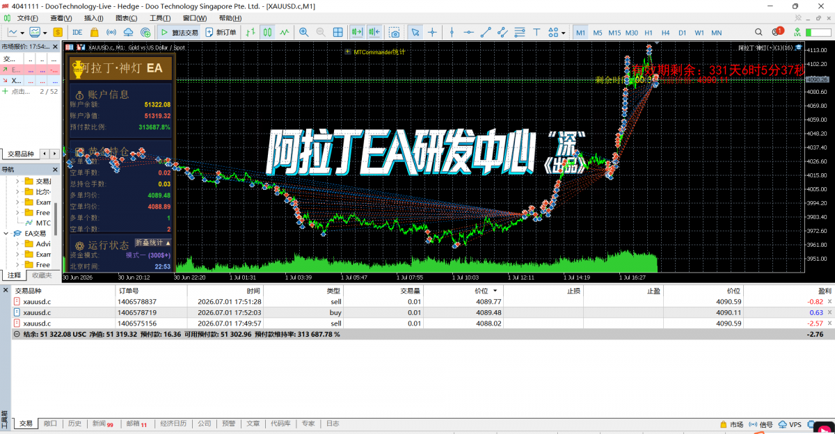Open the tile windows grid icon
This screenshot has height=434, width=835.
[x=337, y=32]
